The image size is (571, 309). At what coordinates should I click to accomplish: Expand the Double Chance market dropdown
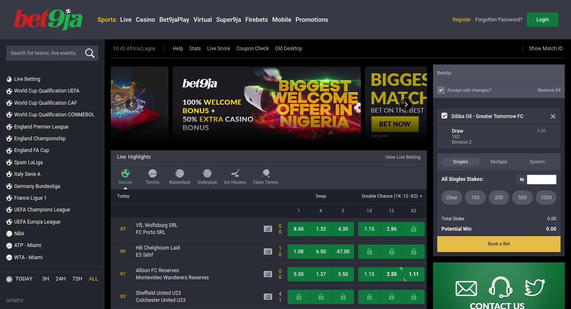click(392, 196)
